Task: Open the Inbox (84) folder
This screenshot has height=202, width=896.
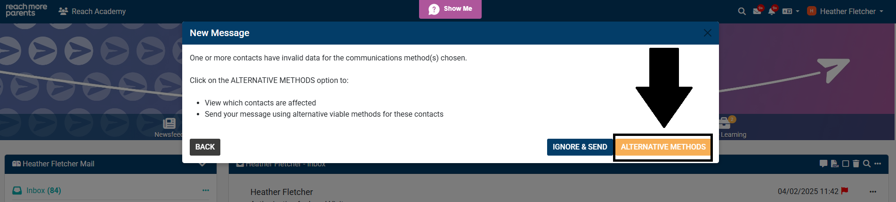Action: point(43,190)
